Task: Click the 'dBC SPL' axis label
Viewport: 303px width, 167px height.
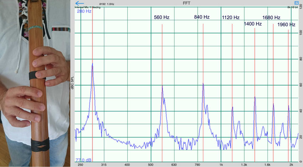Action: pyautogui.click(x=72, y=83)
